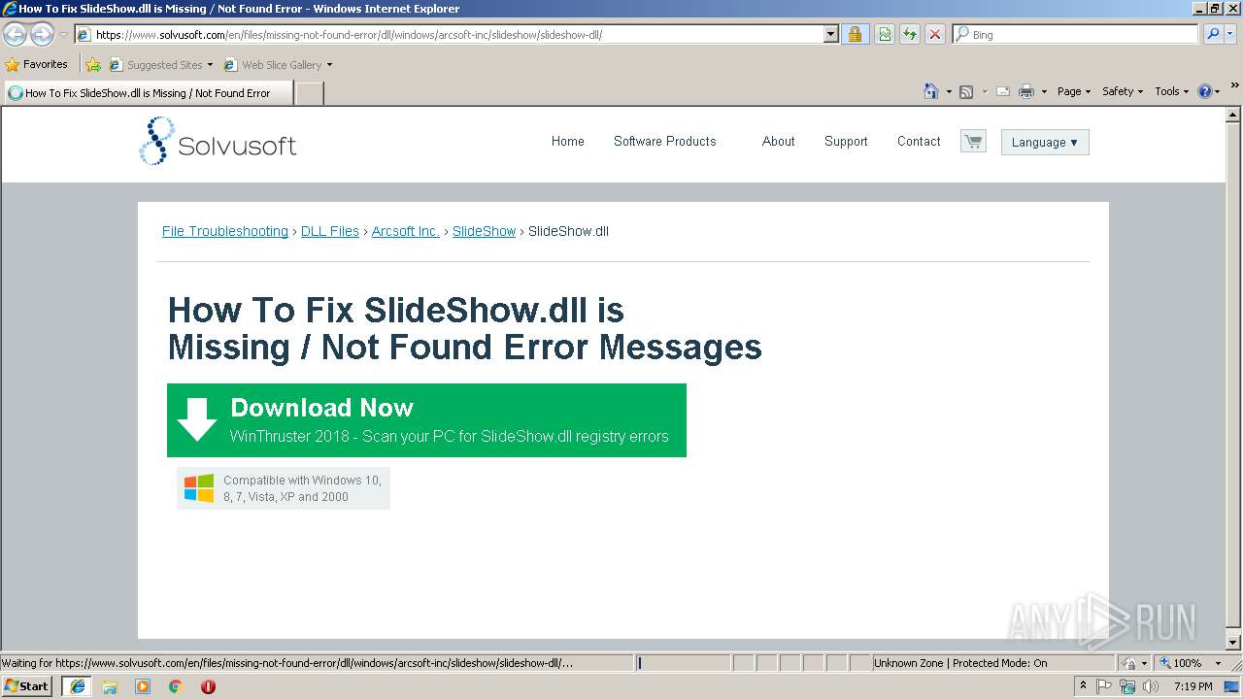This screenshot has height=699, width=1243.
Task: Open the Language dropdown
Action: point(1045,142)
